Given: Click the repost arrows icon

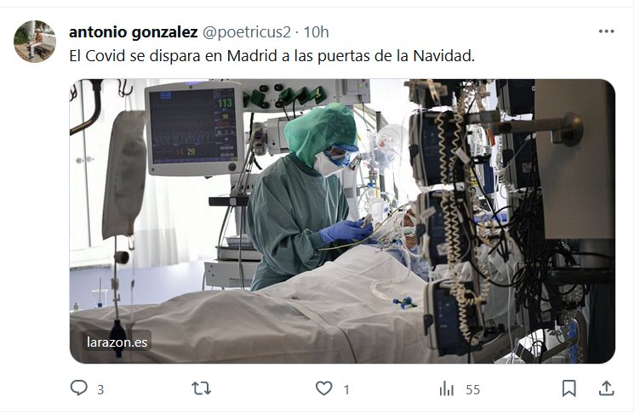Looking at the screenshot, I should coord(202,388).
